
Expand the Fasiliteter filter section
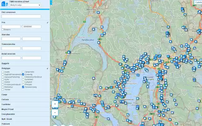click(25, 104)
